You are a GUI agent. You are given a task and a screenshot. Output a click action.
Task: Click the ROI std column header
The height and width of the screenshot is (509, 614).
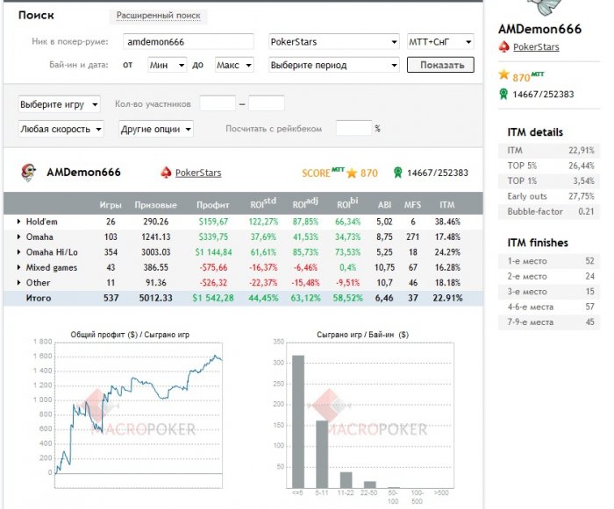pyautogui.click(x=263, y=203)
